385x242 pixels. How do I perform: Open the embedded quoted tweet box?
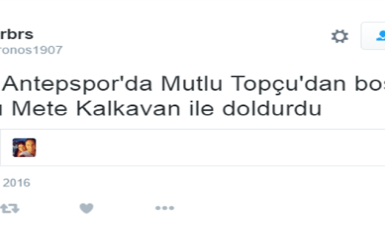click(192, 148)
